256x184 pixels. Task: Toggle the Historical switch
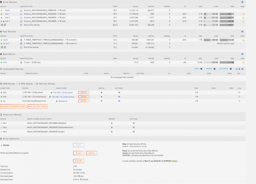pos(231,69)
